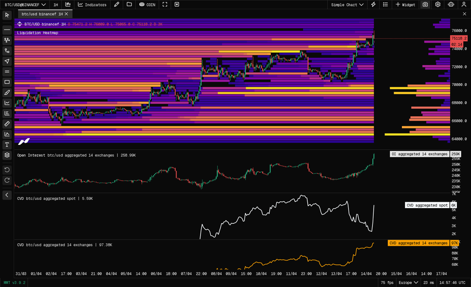Select the text annotation tool
Image resolution: width=471 pixels, height=287 pixels.
click(7, 145)
